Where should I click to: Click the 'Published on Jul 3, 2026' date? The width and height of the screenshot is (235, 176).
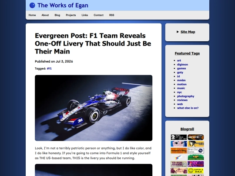(x=54, y=61)
